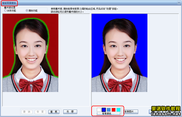
Task: Click the red-background source photo preview
Action: (x=31, y=53)
